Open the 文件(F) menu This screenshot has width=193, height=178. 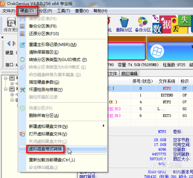tap(9, 11)
